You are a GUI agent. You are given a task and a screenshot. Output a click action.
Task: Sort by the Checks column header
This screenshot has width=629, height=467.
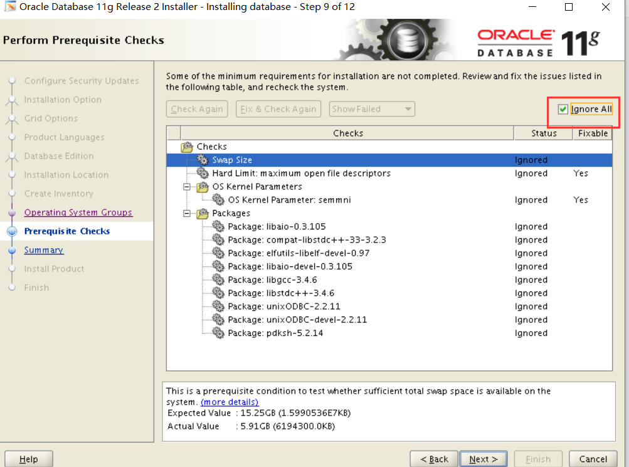[x=347, y=133]
